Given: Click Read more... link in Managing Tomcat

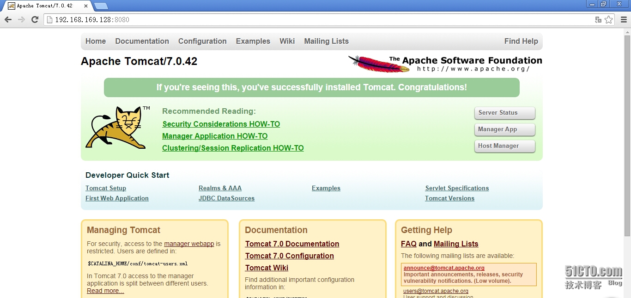Looking at the screenshot, I should point(105,291).
